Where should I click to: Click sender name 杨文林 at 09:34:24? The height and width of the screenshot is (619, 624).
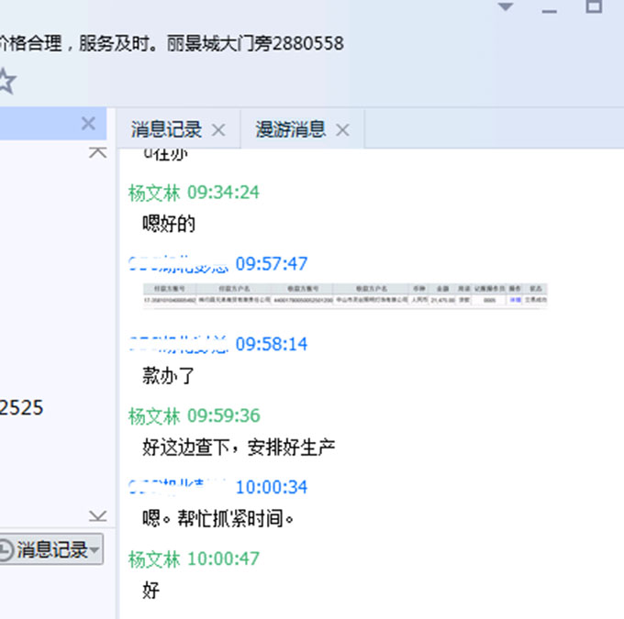pyautogui.click(x=154, y=193)
